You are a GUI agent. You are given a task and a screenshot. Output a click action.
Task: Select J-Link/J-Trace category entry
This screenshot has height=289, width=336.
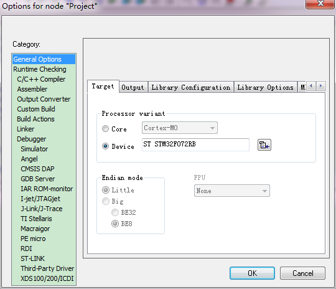tap(42, 209)
